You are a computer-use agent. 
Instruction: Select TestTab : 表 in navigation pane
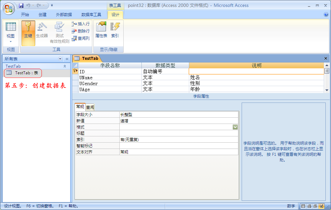23,73
